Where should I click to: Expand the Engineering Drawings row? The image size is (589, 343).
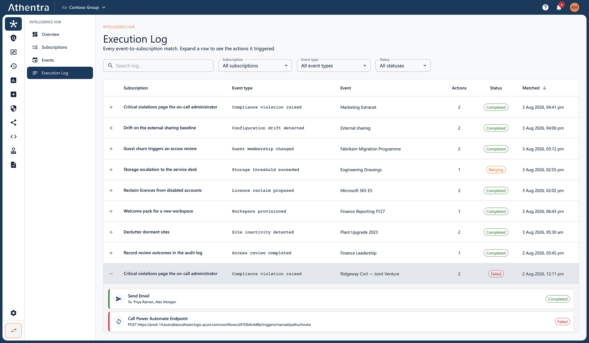point(111,170)
